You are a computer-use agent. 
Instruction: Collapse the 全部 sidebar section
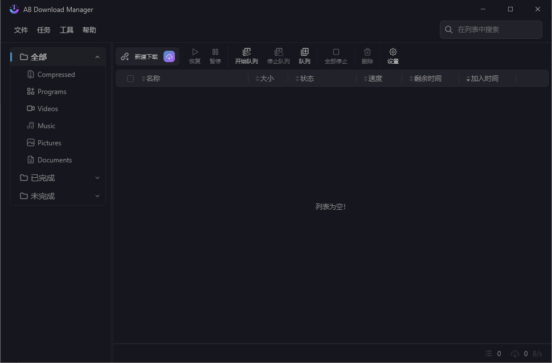tap(97, 56)
